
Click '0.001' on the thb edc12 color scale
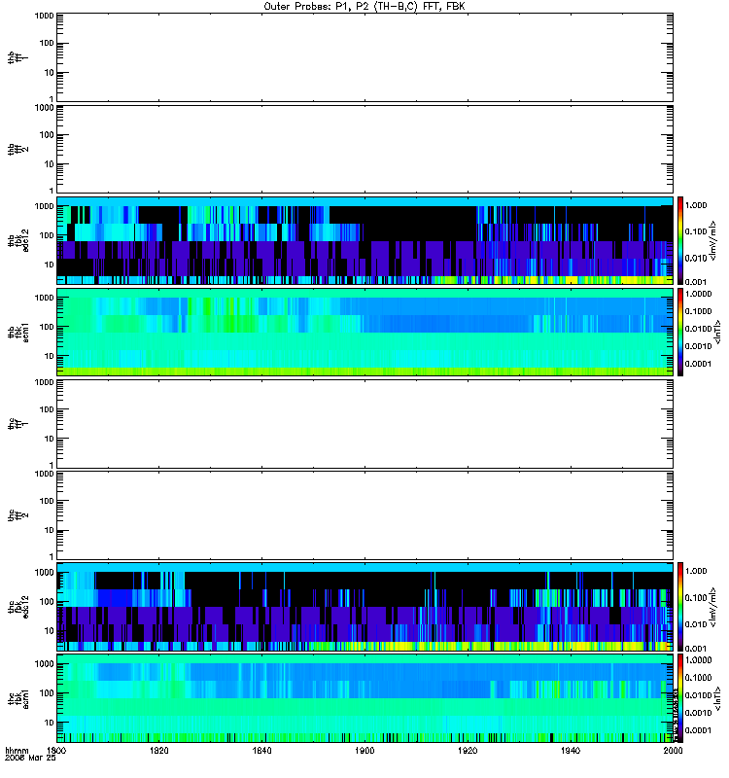pyautogui.click(x=696, y=282)
